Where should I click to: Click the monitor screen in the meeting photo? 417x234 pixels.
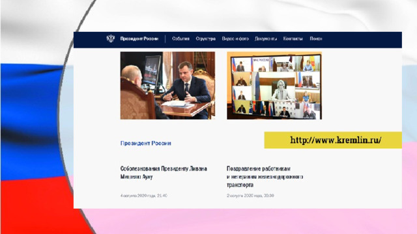(x=152, y=70)
